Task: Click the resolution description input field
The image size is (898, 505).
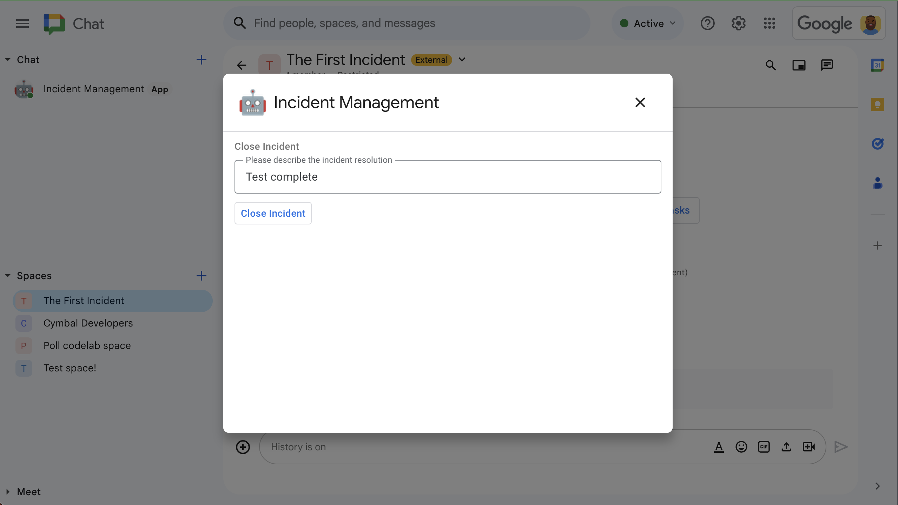Action: coord(448,177)
